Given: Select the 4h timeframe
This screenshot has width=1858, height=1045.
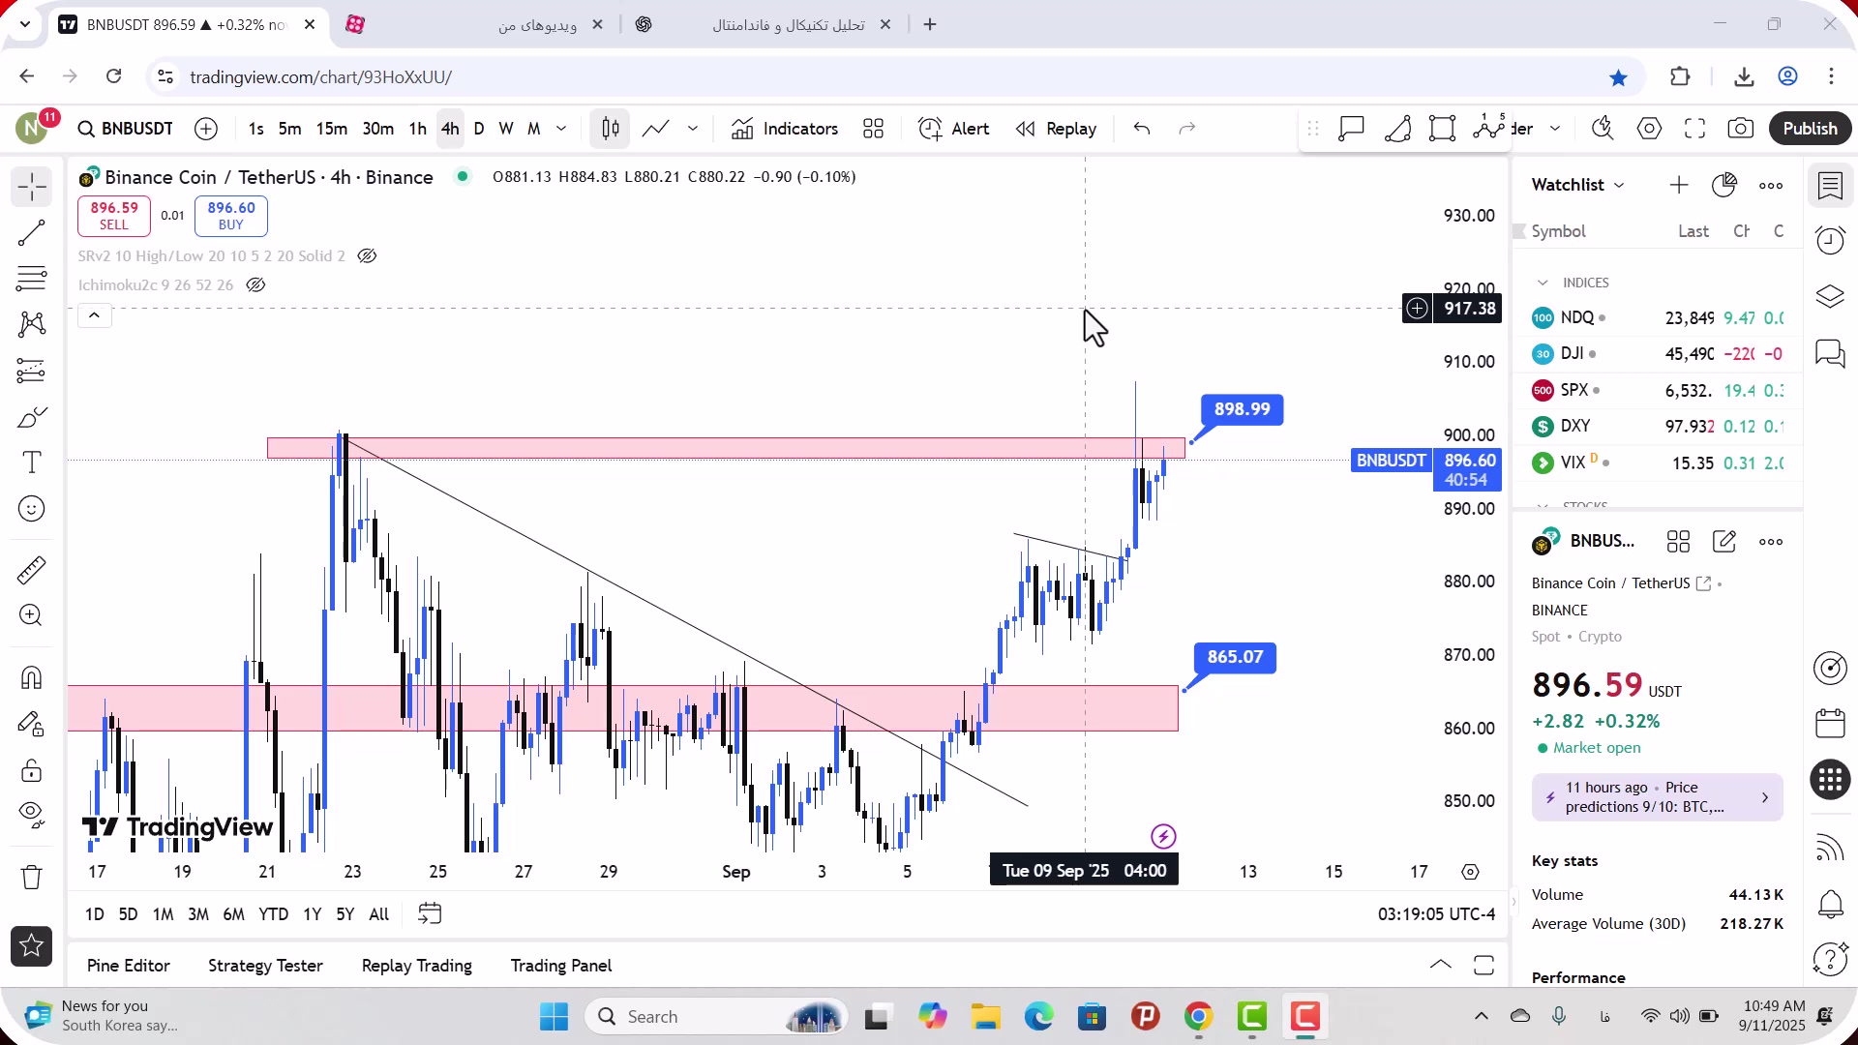Looking at the screenshot, I should (x=450, y=129).
